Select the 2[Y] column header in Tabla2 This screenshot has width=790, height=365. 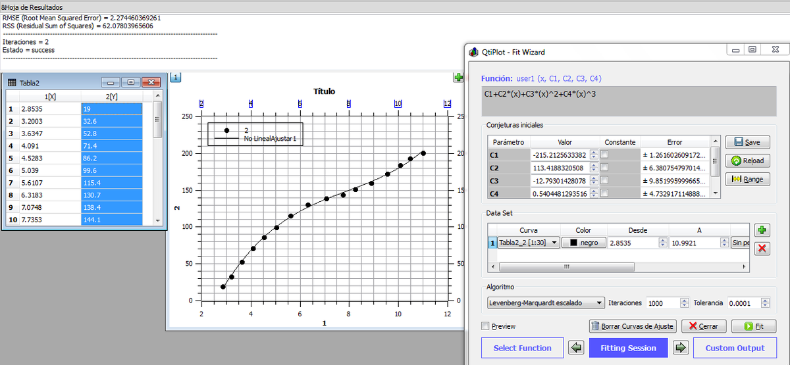pyautogui.click(x=111, y=97)
